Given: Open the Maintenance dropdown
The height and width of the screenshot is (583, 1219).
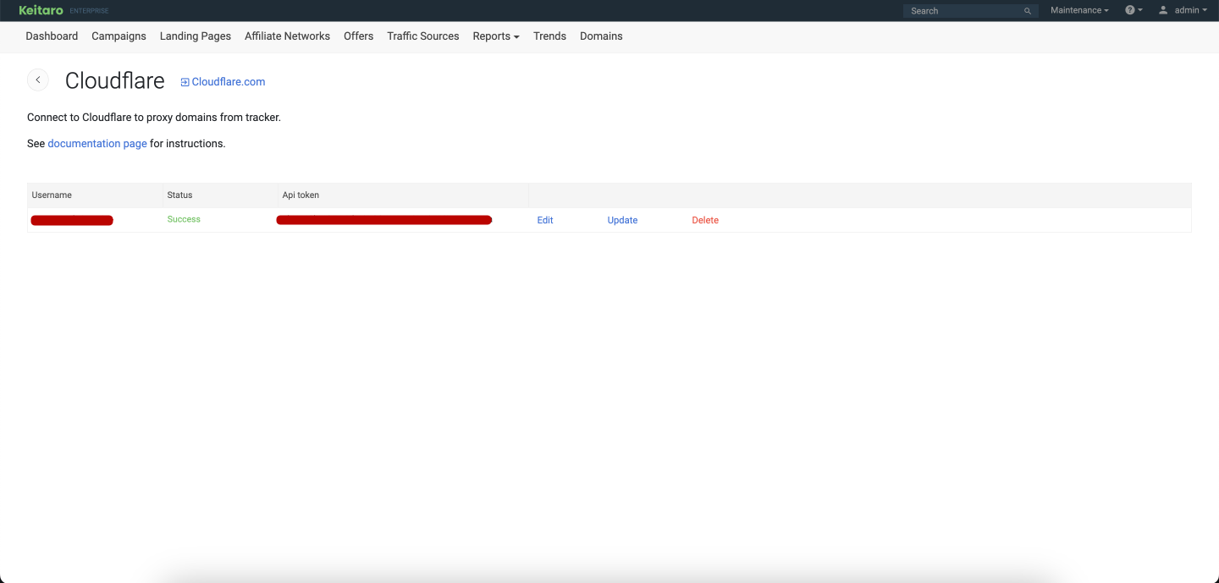Looking at the screenshot, I should [1079, 10].
